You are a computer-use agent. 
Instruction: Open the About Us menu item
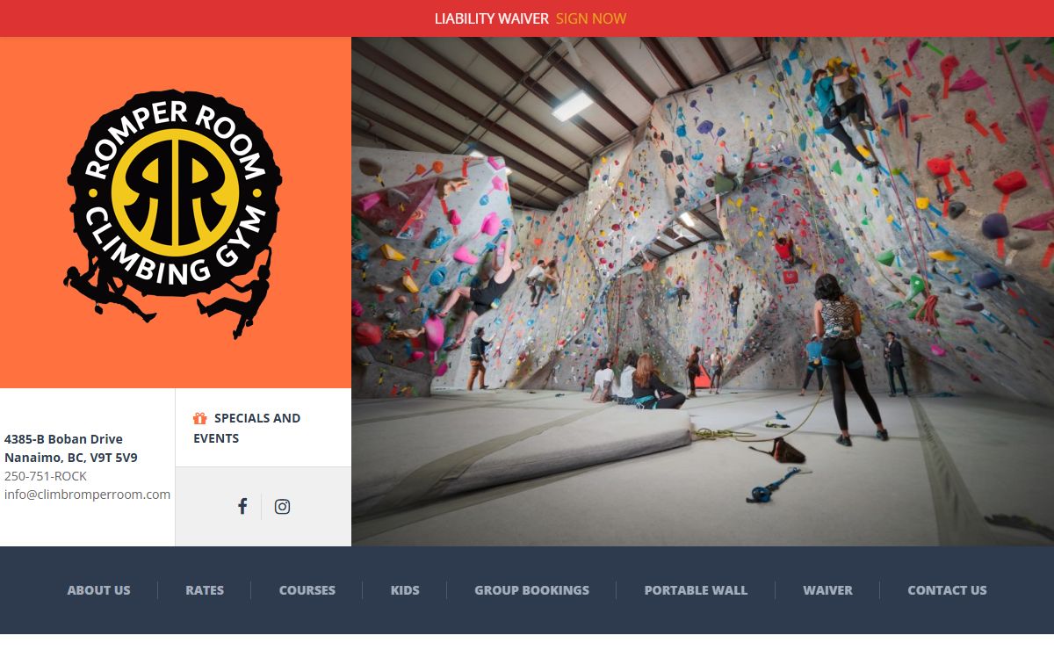pyautogui.click(x=98, y=590)
